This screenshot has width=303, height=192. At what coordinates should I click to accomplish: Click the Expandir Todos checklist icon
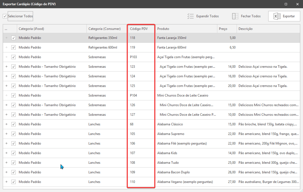tap(191, 16)
